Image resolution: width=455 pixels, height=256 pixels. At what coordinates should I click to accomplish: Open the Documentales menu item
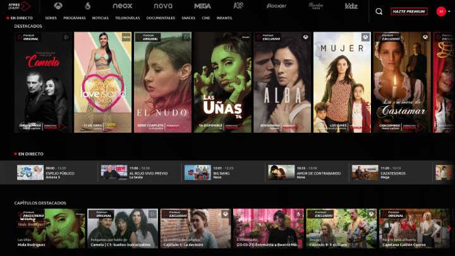(x=161, y=18)
